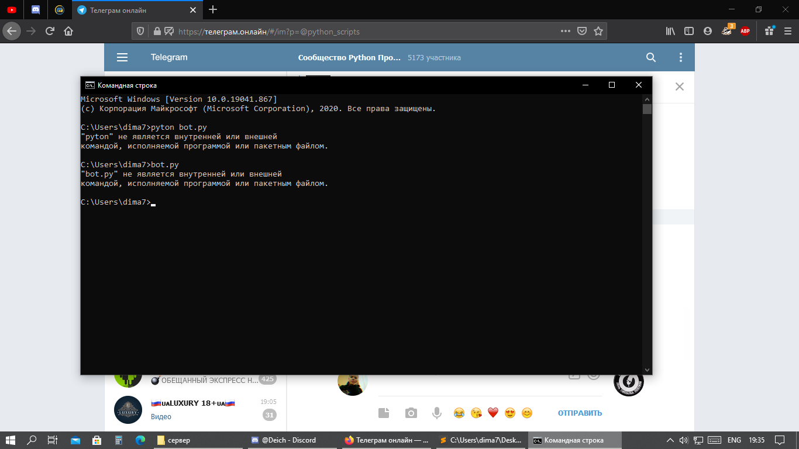Image resolution: width=799 pixels, height=449 pixels.
Task: Open Windows taskbar search
Action: pyautogui.click(x=32, y=440)
